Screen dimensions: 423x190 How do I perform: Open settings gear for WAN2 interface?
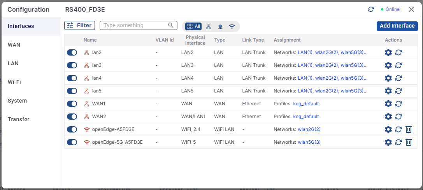coord(388,117)
